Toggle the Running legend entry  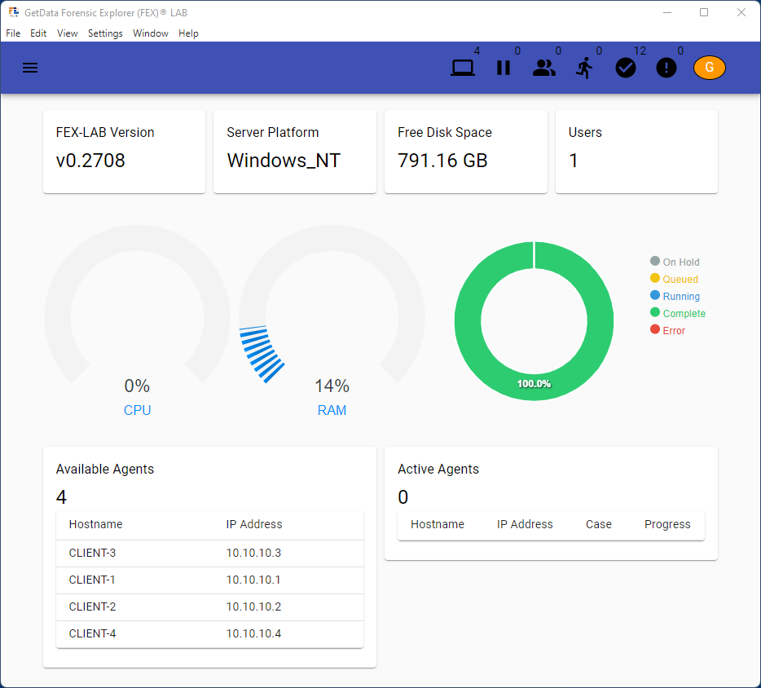(x=675, y=296)
